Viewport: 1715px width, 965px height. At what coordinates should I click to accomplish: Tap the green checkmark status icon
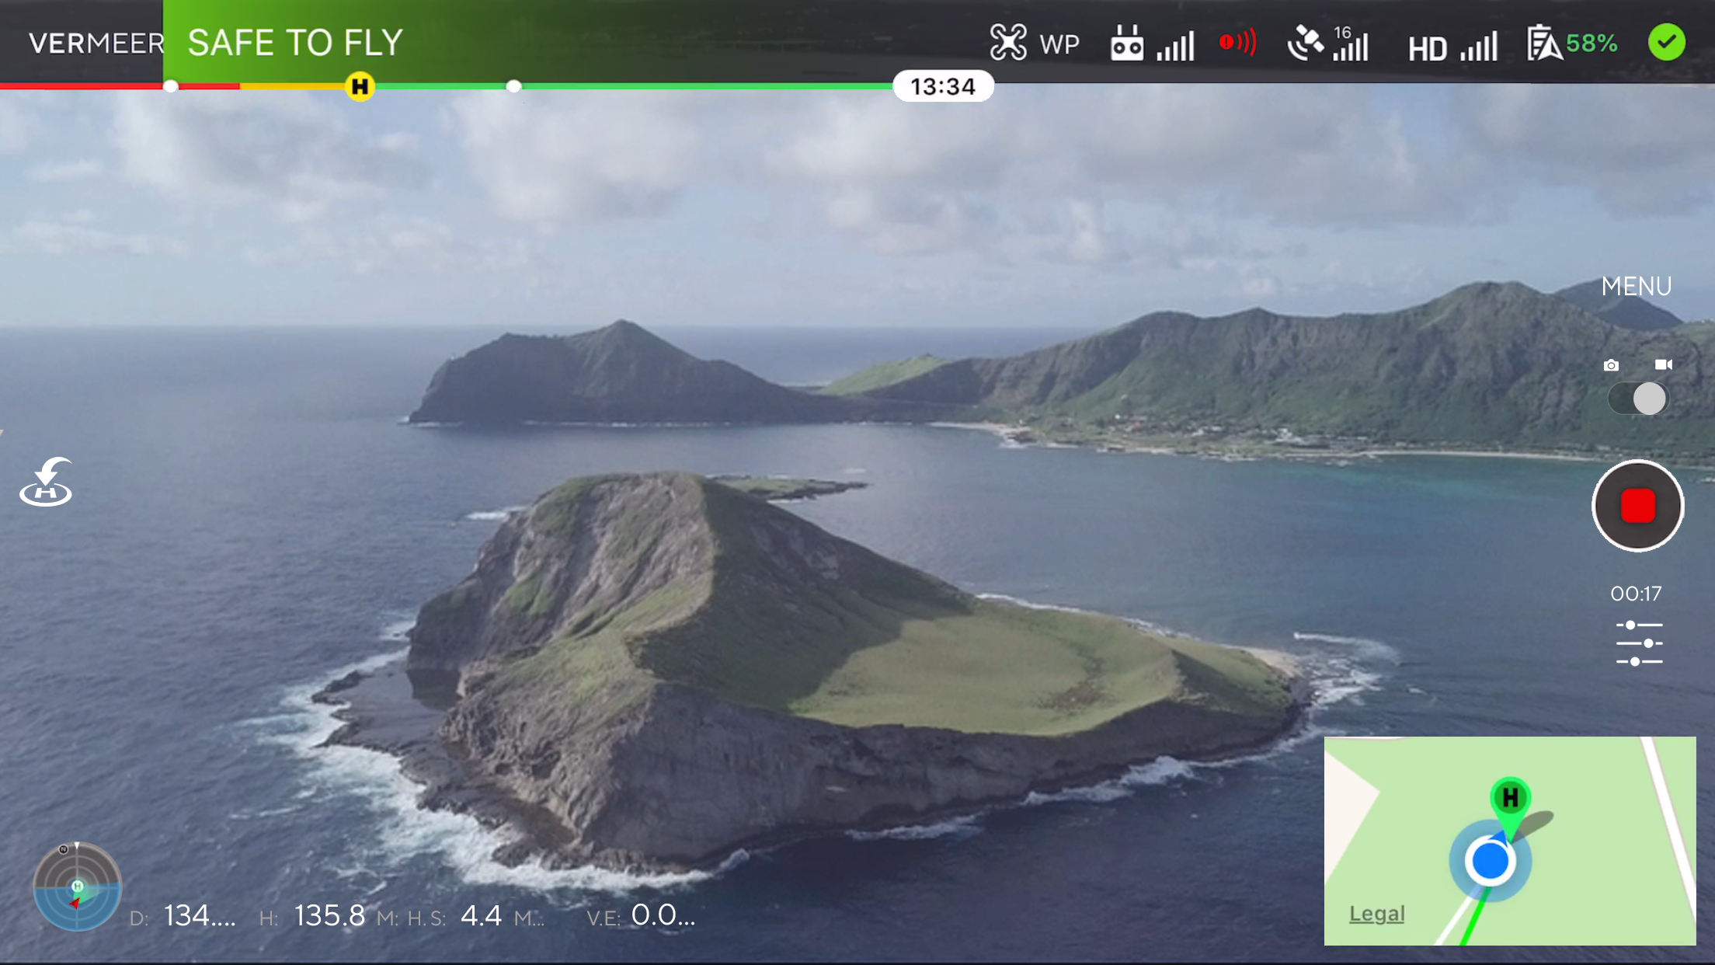(1666, 42)
